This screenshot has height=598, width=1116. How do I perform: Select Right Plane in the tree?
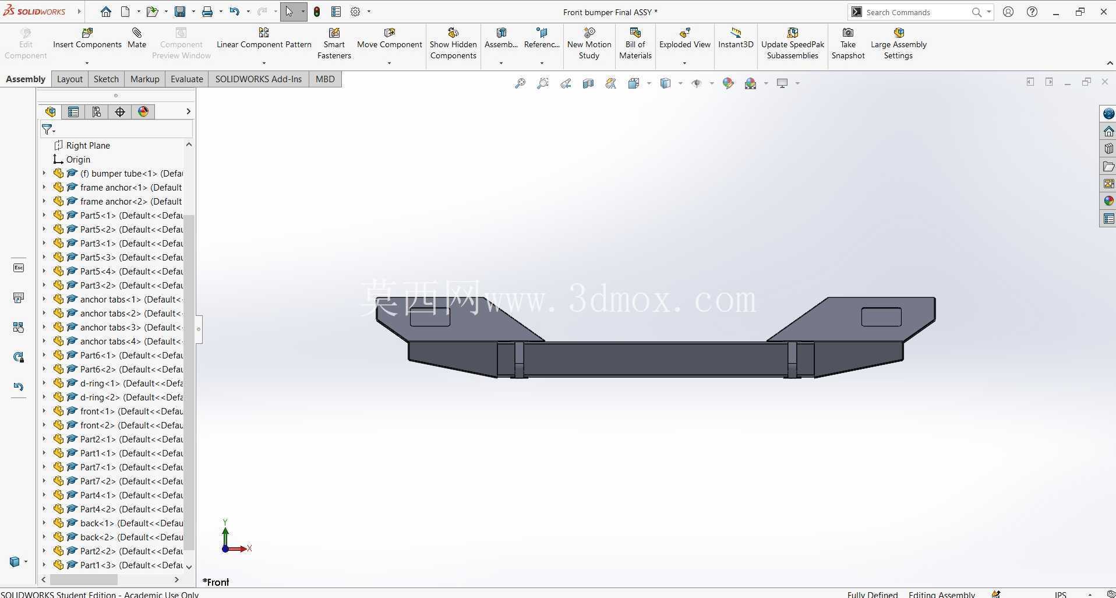88,145
